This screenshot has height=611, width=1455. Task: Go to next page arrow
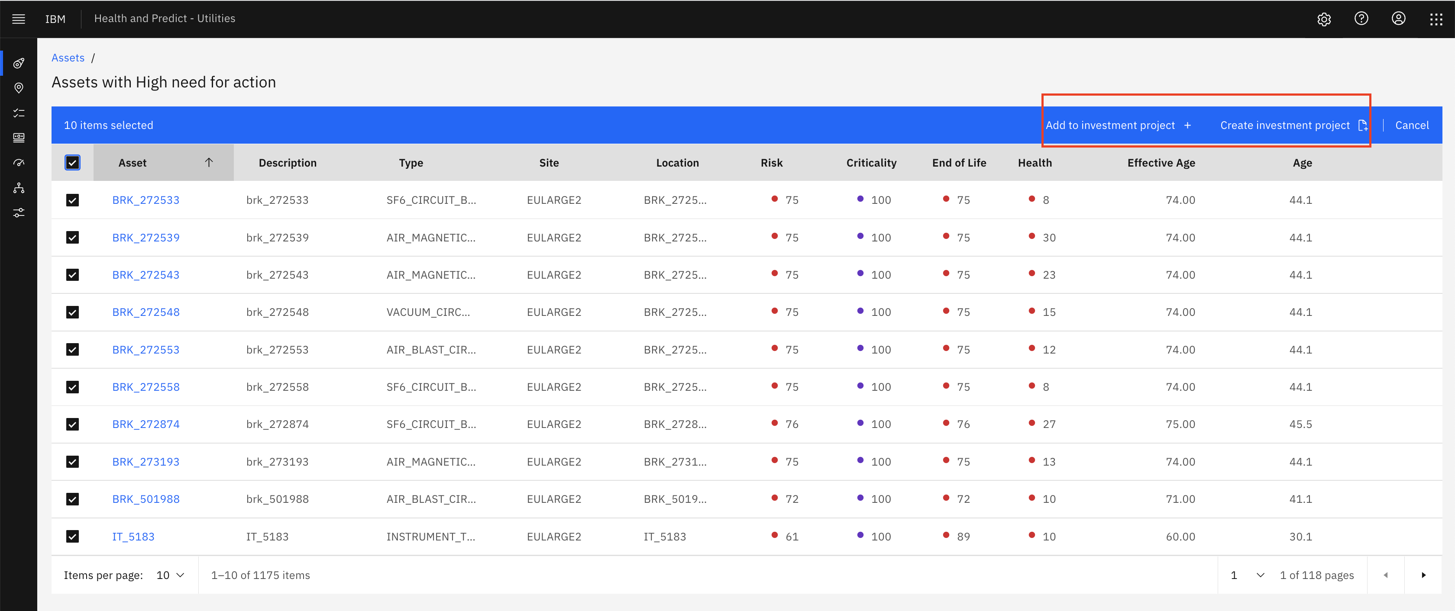(1423, 575)
